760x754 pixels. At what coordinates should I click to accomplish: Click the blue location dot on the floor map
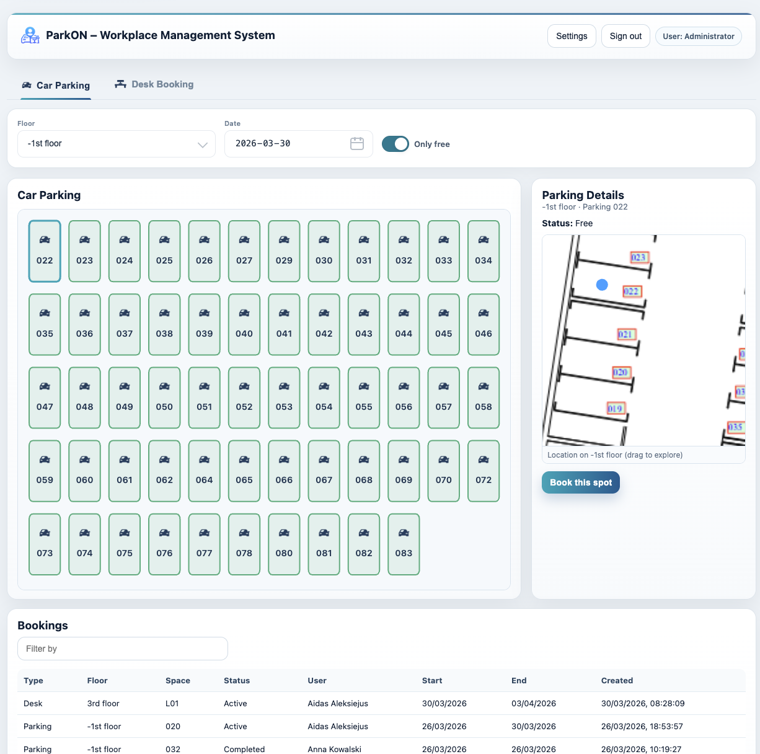tap(601, 285)
